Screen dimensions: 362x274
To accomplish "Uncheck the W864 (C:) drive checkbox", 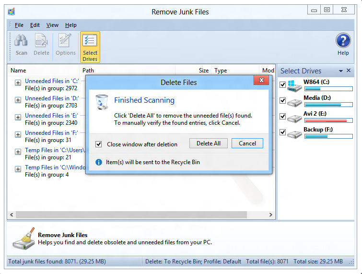I will [x=282, y=84].
